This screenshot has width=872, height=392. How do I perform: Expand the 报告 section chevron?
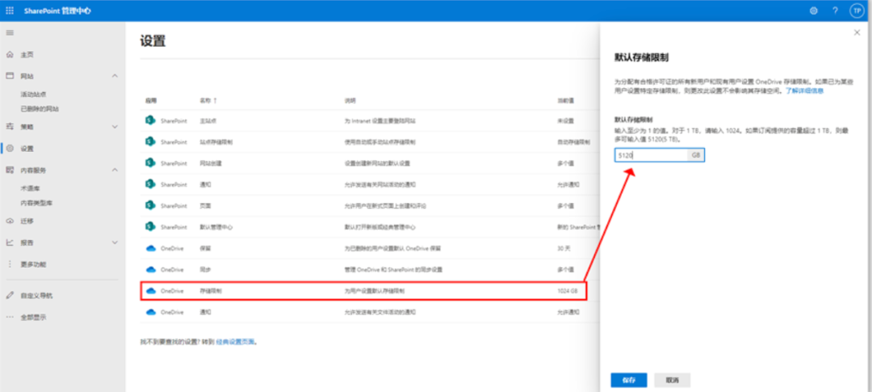click(x=115, y=242)
